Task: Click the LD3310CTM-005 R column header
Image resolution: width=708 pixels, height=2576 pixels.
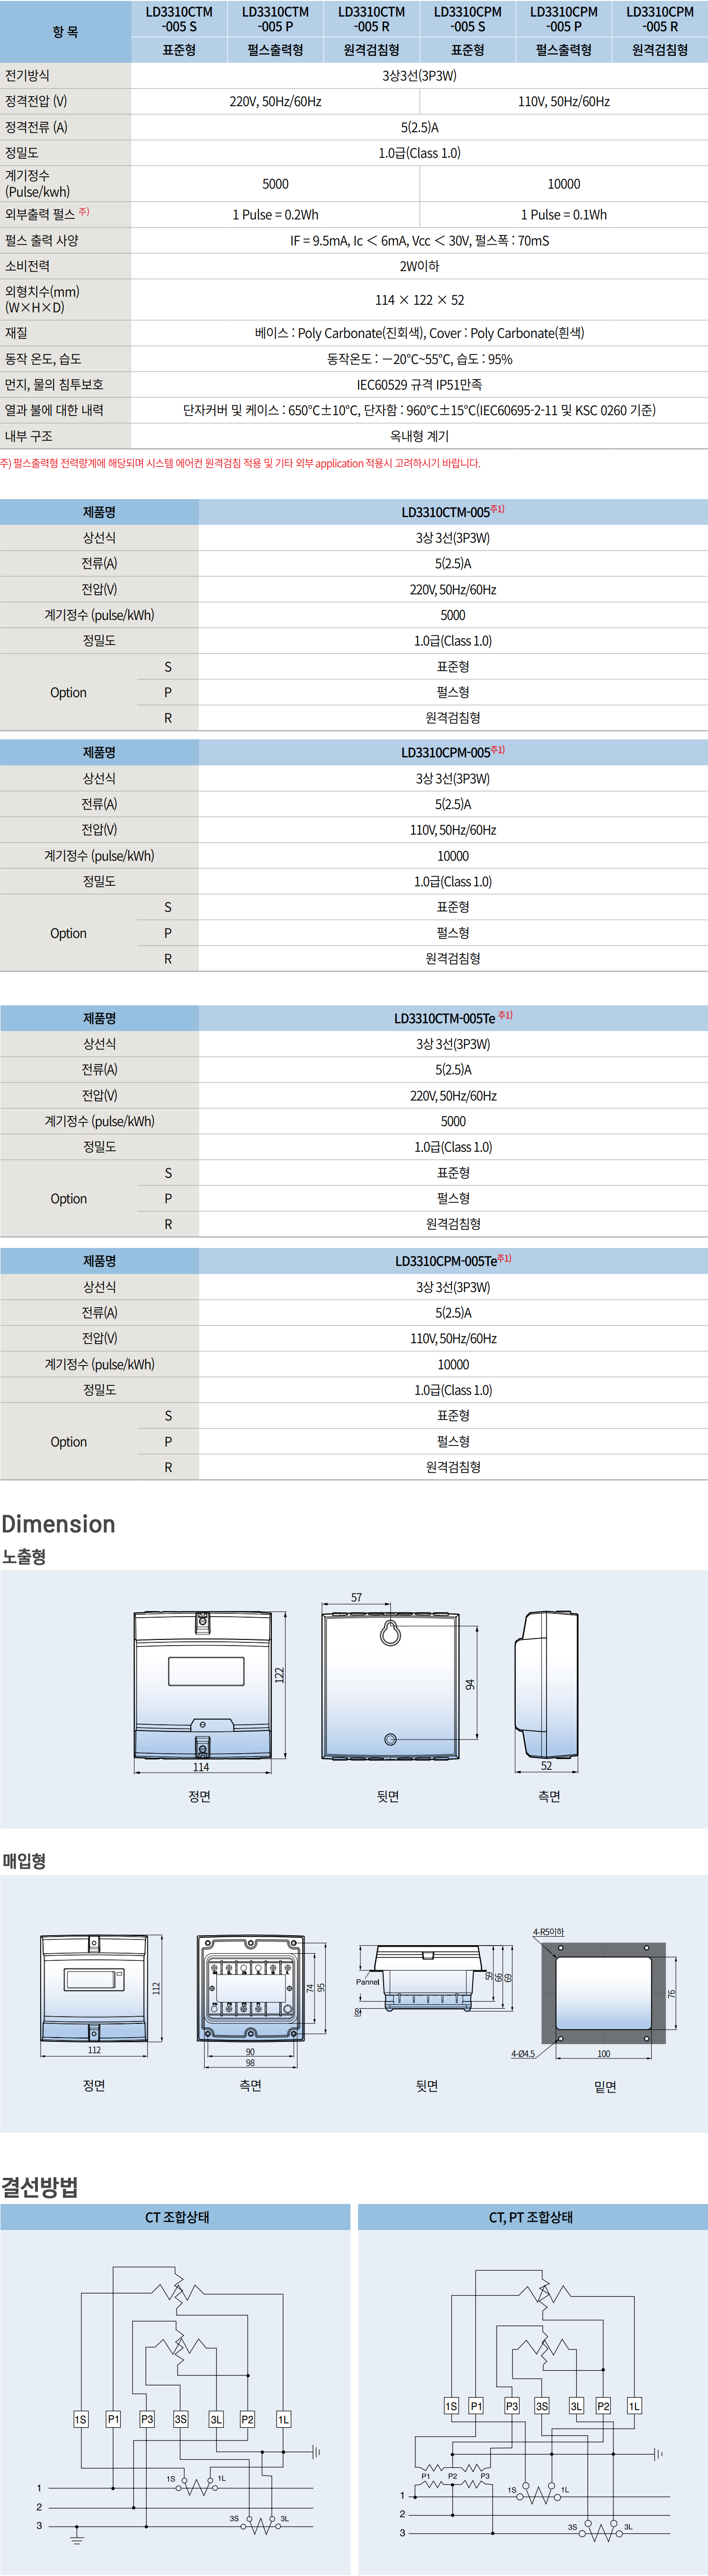Action: (371, 19)
